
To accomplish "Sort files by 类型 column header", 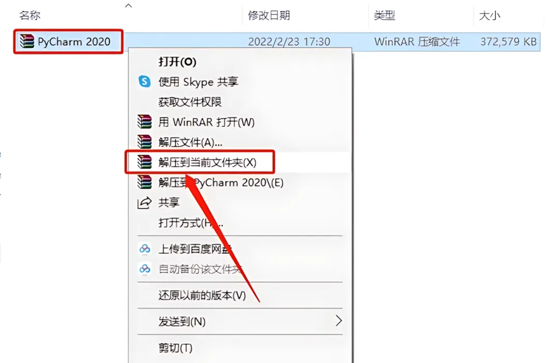I will (384, 16).
